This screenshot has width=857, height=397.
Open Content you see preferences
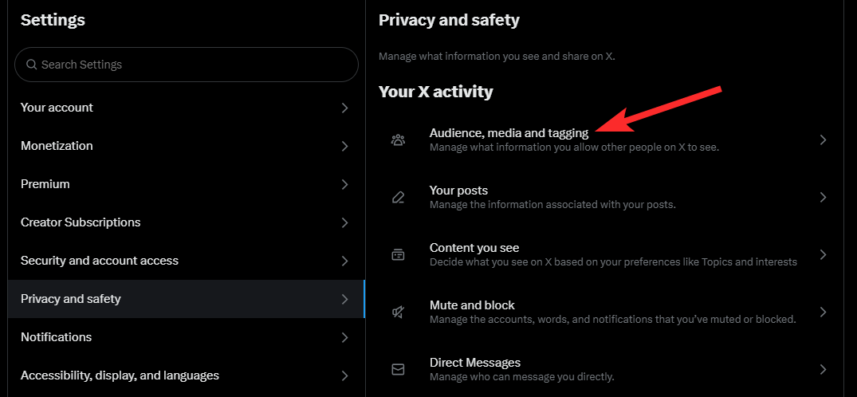pyautogui.click(x=474, y=249)
